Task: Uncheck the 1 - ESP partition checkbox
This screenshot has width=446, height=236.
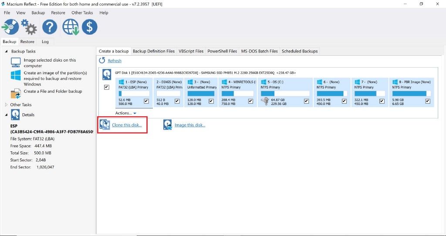Action: (x=146, y=102)
